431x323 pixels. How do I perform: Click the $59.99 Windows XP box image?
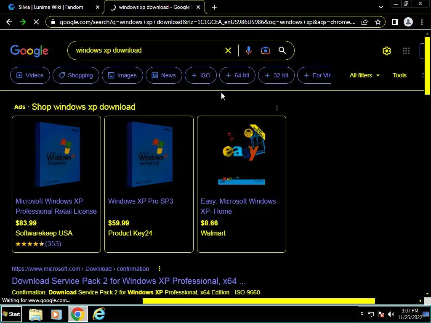point(149,155)
